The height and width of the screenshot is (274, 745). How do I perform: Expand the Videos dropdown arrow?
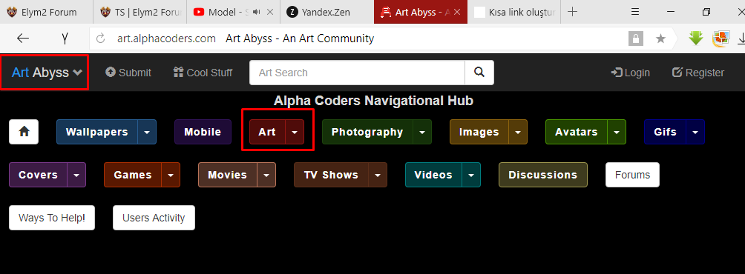coord(471,175)
